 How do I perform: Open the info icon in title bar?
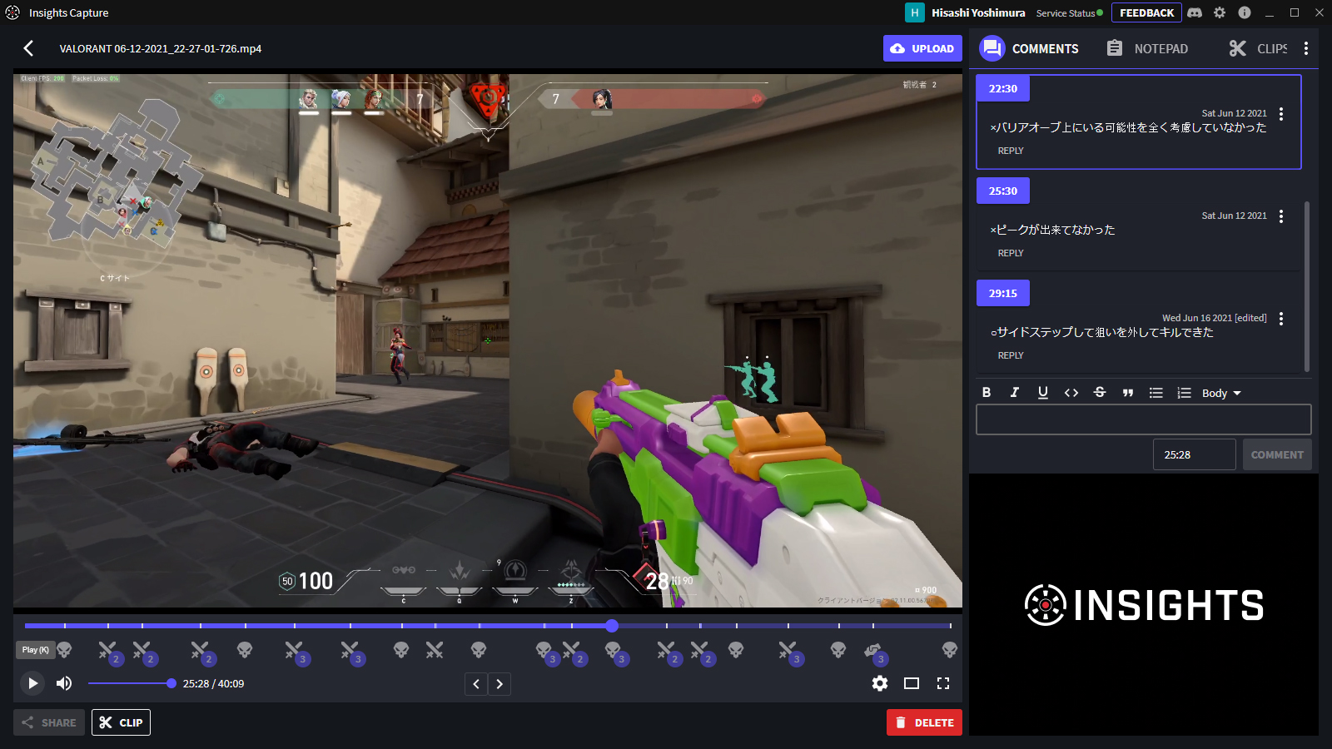1245,12
